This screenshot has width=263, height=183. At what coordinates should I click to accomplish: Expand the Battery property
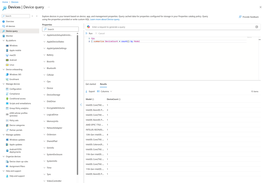(x=44, y=55)
